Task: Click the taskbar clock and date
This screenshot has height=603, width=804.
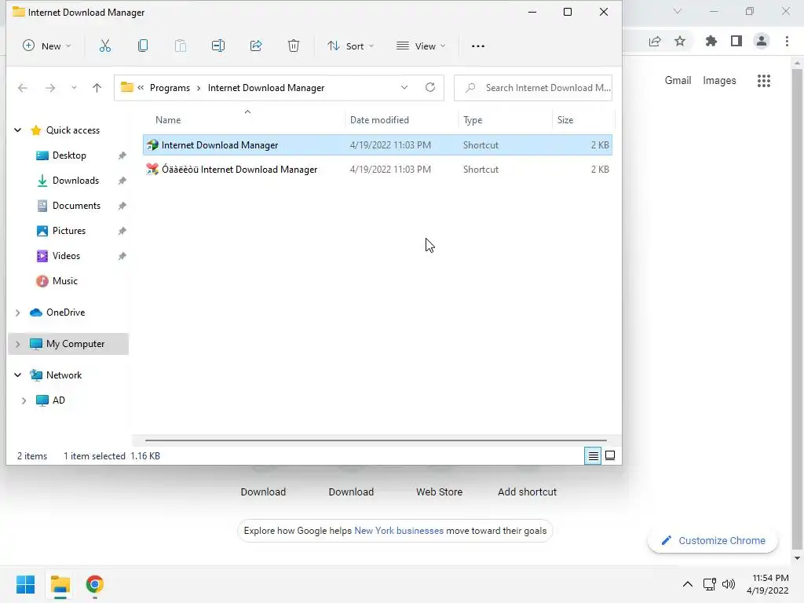Action: tap(768, 584)
